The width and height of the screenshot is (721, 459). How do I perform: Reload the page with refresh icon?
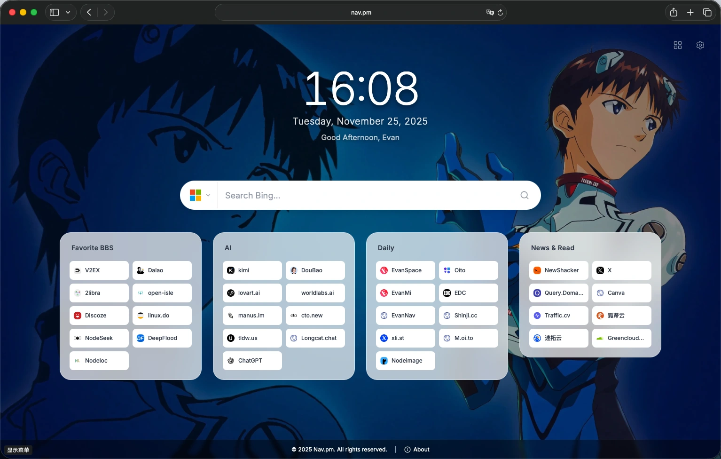500,13
